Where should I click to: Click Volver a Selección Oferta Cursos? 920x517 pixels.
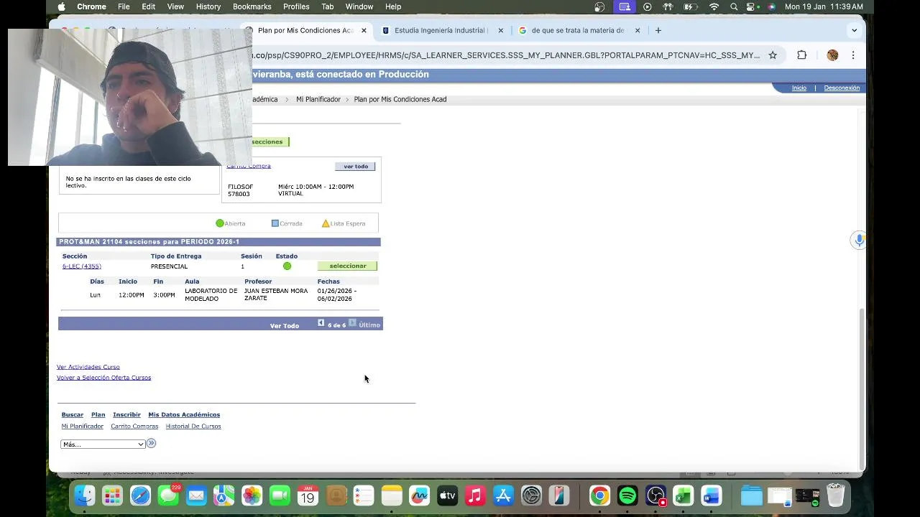click(x=104, y=378)
